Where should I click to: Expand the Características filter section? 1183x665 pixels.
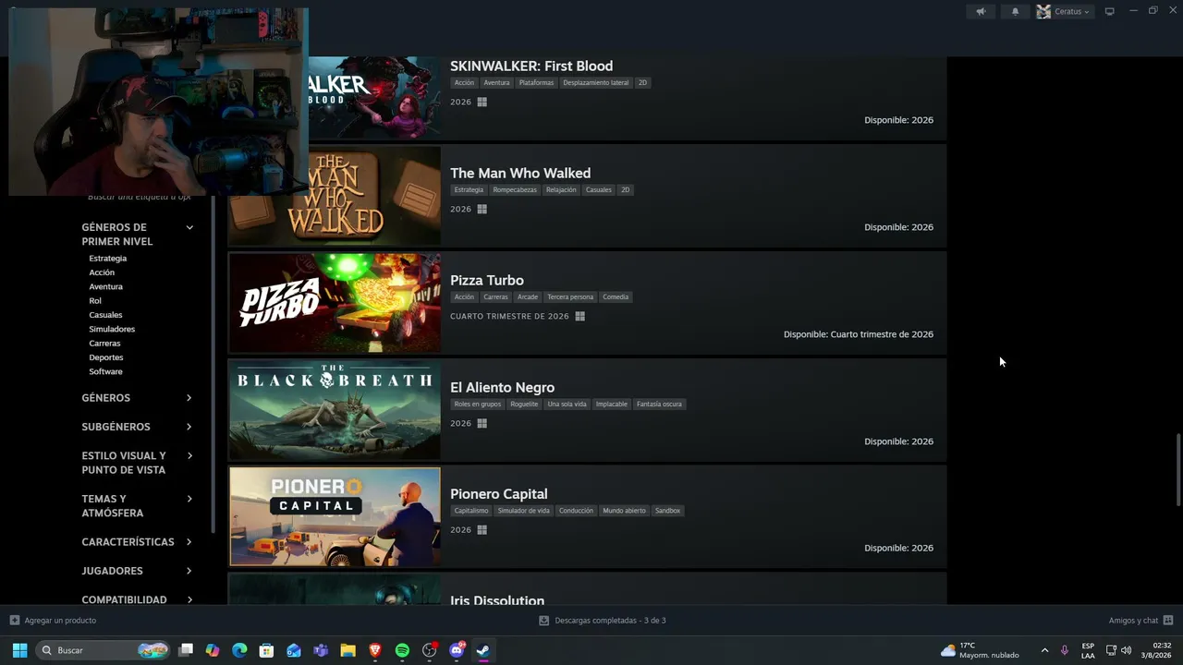click(137, 542)
